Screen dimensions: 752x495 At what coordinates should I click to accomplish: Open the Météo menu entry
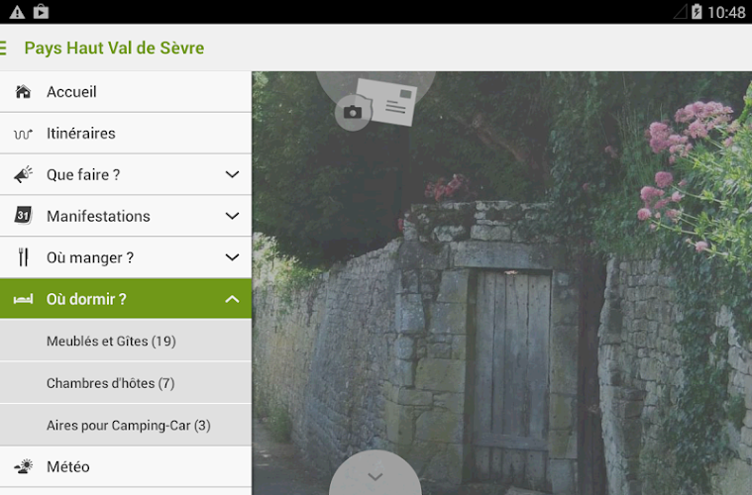coord(126,466)
